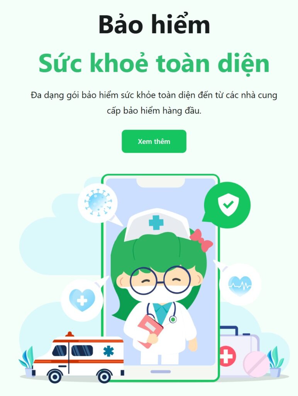Click the blue heart with plus icon

82,300
